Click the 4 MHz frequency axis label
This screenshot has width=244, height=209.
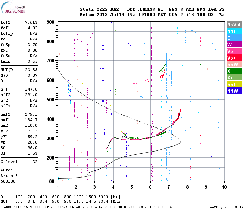click(x=113, y=187)
